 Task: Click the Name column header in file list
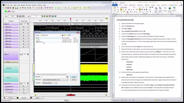click(x=49, y=38)
